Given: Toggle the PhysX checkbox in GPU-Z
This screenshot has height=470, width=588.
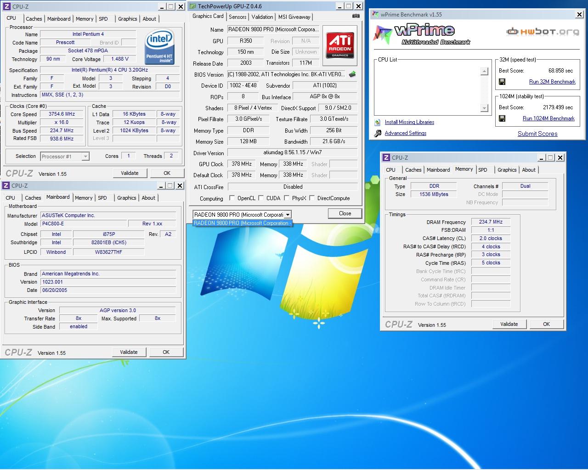Looking at the screenshot, I should tap(287, 198).
